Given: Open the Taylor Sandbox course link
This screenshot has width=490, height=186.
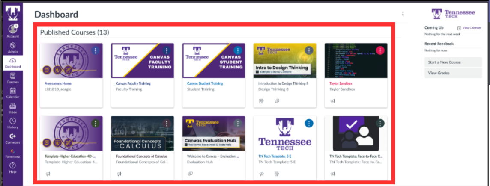Looking at the screenshot, I should 340,84.
